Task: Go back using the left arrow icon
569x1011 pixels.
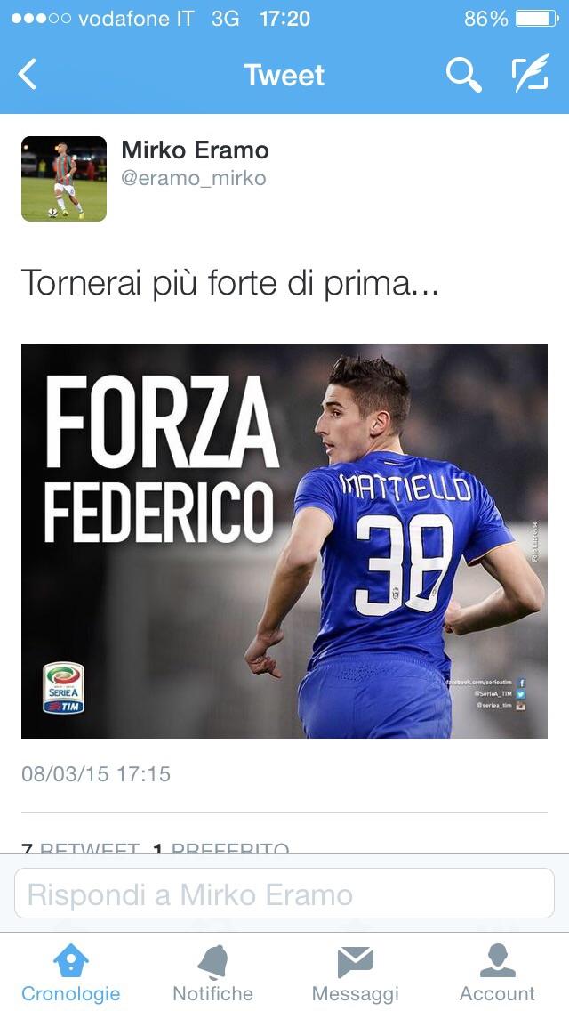Action: [x=27, y=74]
